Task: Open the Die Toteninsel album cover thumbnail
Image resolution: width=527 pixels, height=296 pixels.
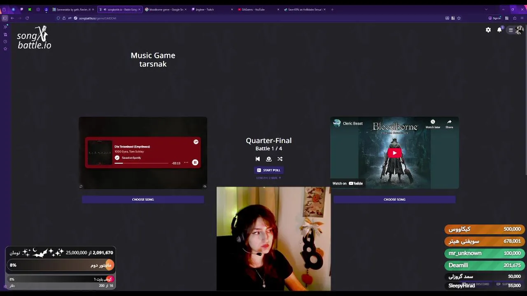Action: (x=100, y=153)
